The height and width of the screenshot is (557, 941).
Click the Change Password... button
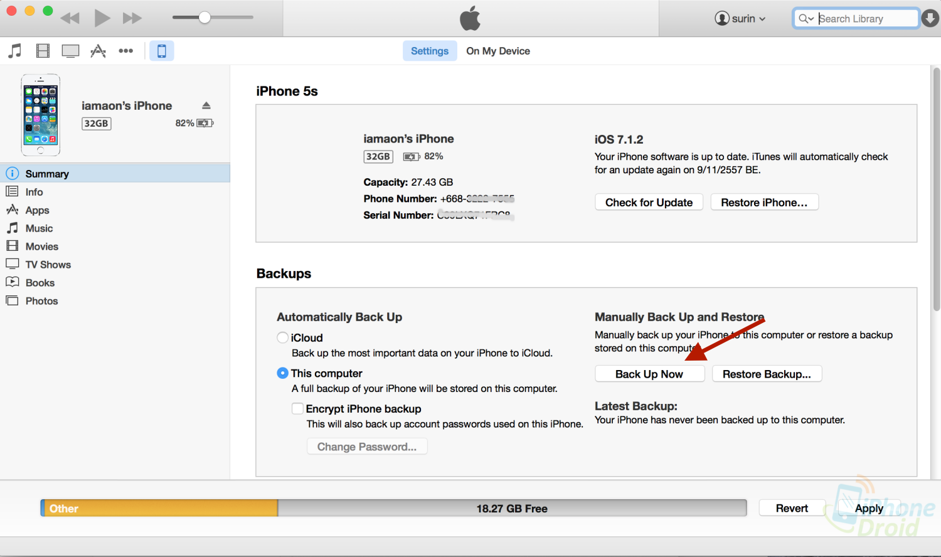(x=367, y=447)
